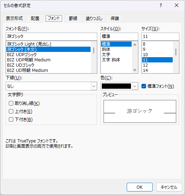Enable the 取り消し線 strikethrough checkbox
The width and height of the screenshot is (185, 195).
(11, 103)
